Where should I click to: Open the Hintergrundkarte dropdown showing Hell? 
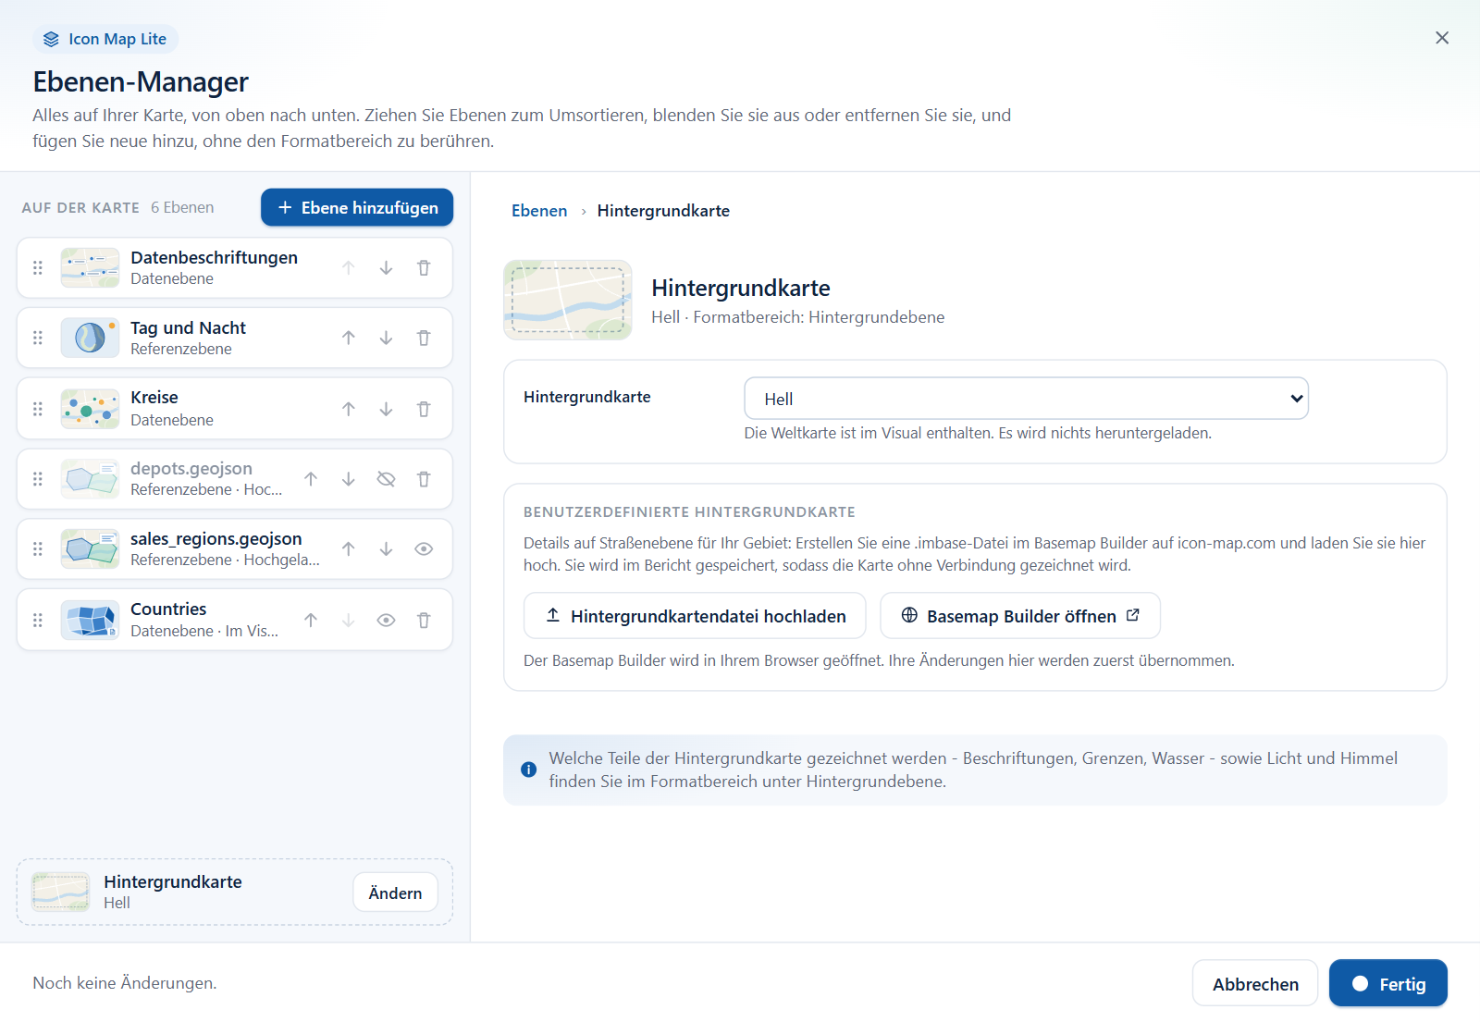1026,399
